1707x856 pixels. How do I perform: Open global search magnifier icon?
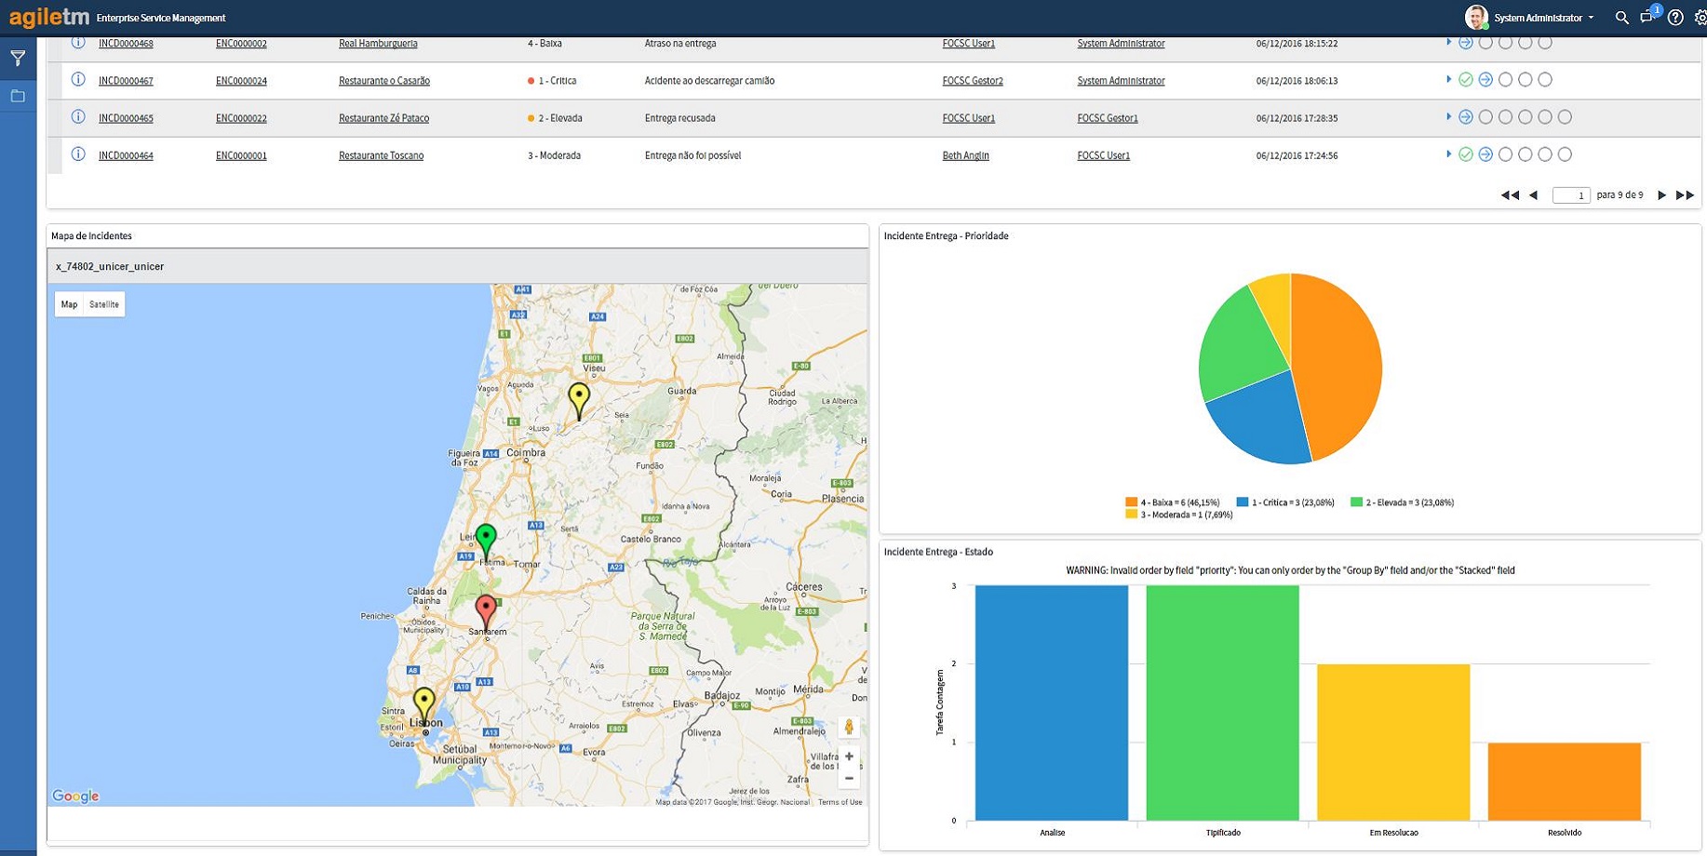1621,18
